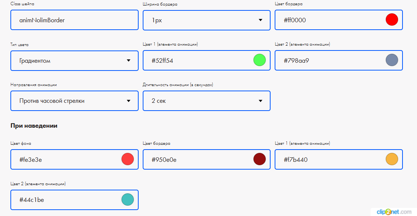Image resolution: width=417 pixels, height=216 pixels.
Task: Open the orange swatch for #f7b440
Action: [392, 159]
